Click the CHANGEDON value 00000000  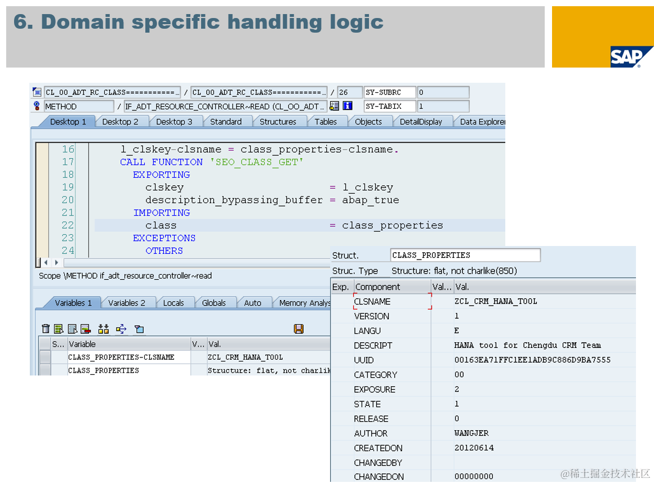coord(474,476)
